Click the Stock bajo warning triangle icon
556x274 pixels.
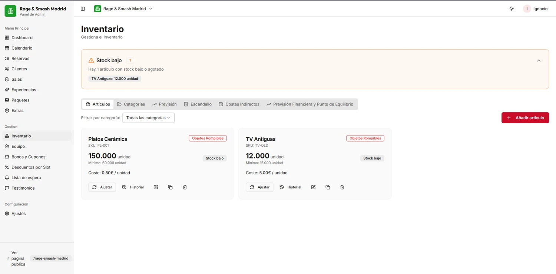(x=91, y=60)
